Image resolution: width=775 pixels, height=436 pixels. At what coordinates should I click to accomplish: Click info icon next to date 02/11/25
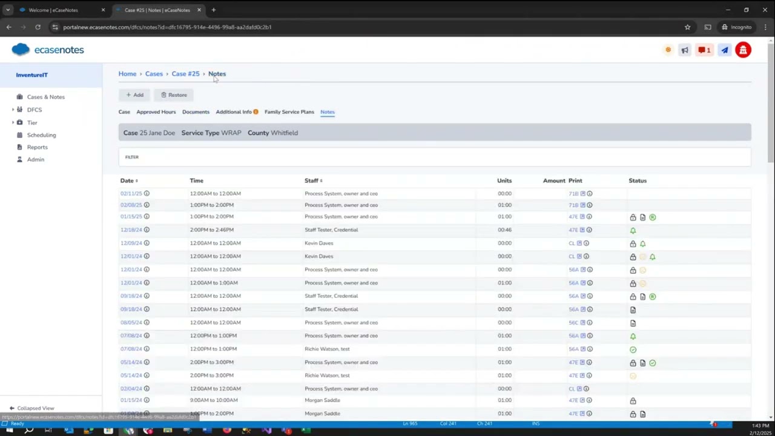(147, 194)
